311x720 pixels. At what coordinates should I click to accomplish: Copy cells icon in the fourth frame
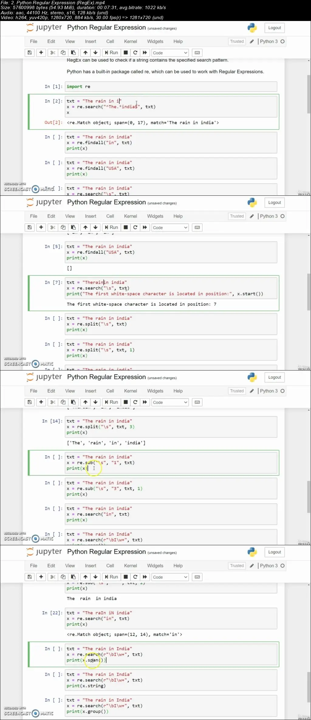(x=63, y=577)
